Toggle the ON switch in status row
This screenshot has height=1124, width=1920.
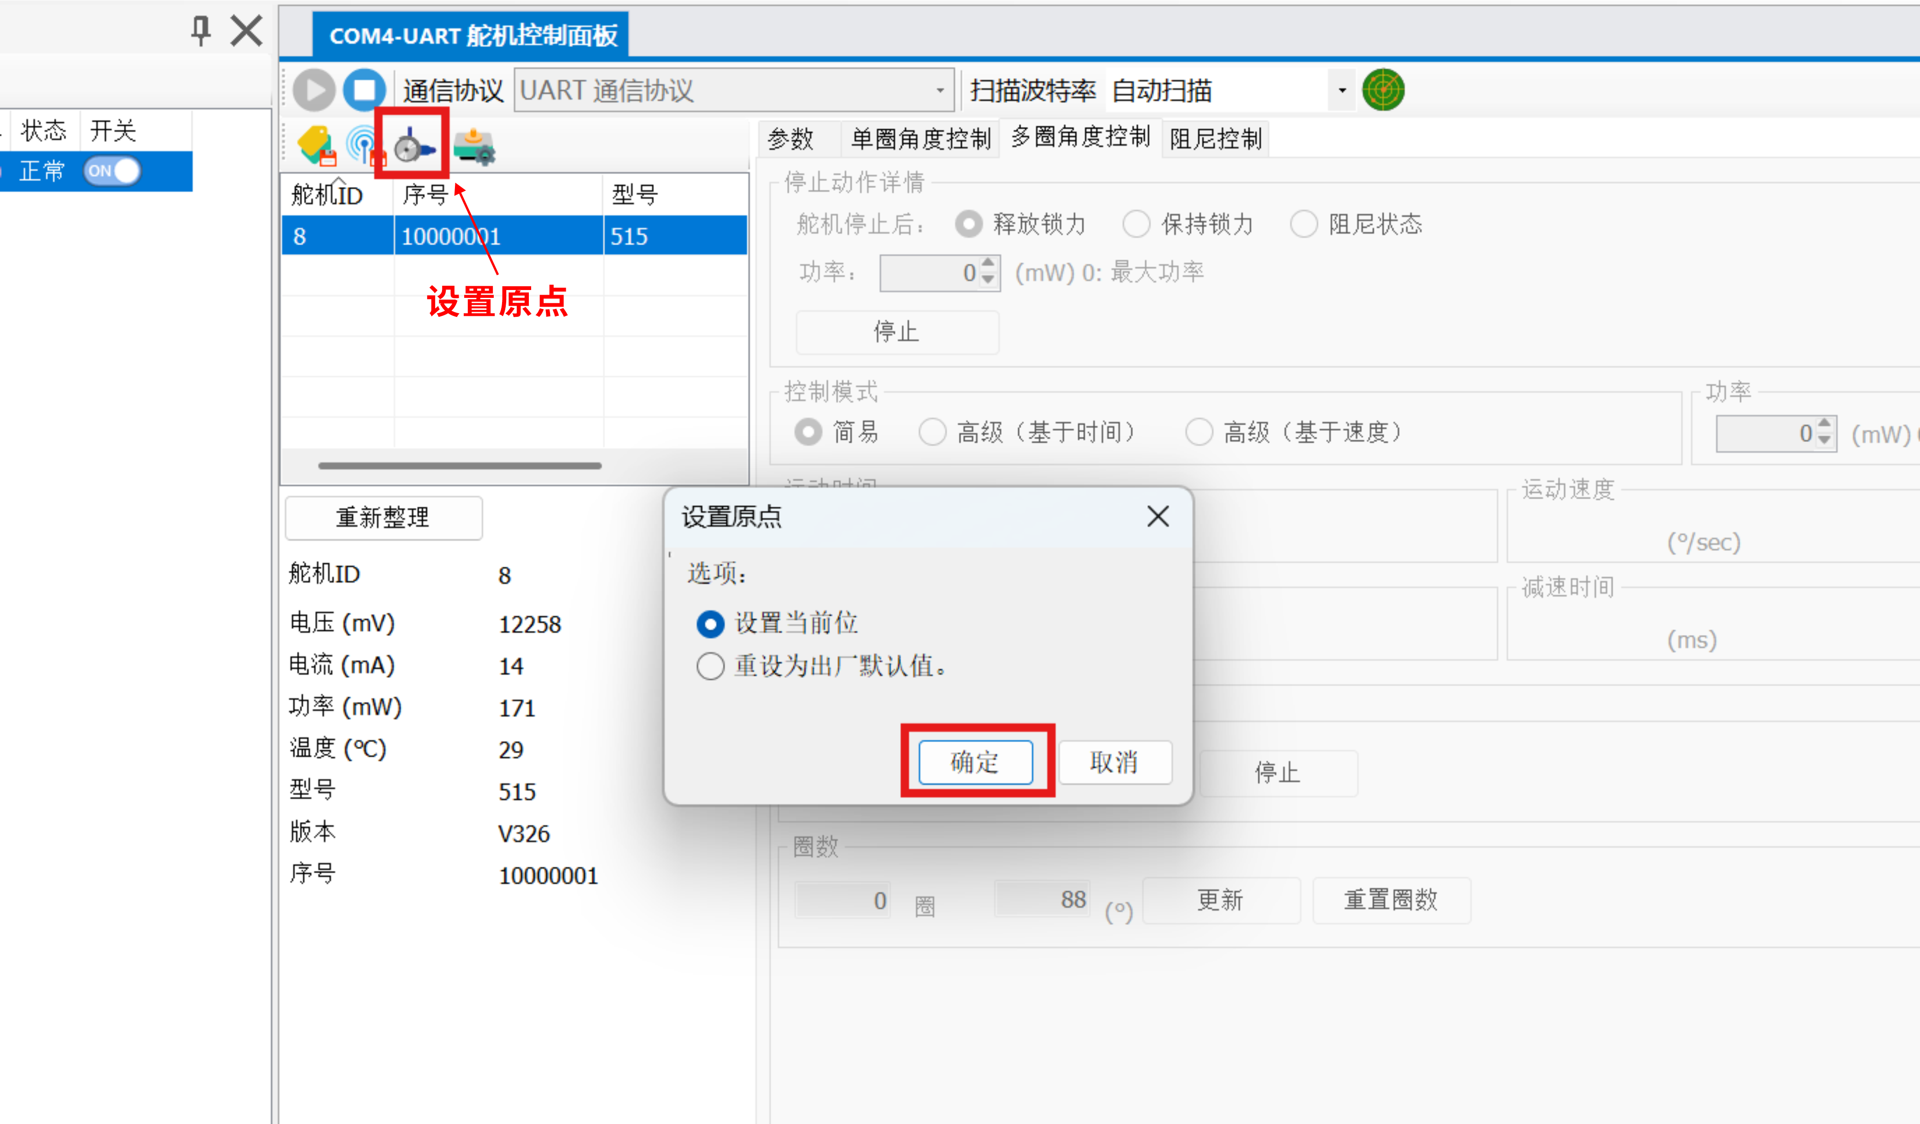click(112, 170)
